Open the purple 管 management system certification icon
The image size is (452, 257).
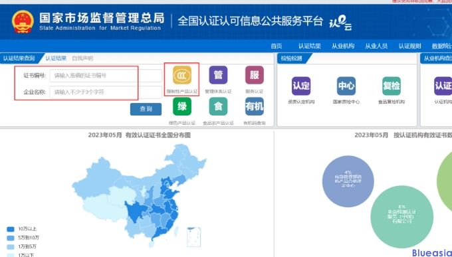[218, 75]
